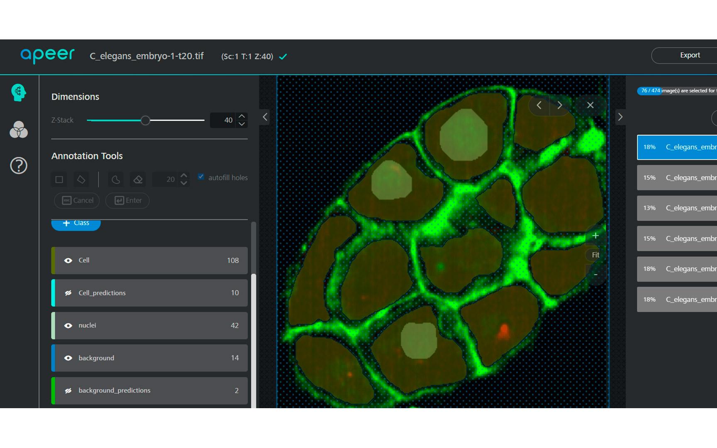The width and height of the screenshot is (717, 448).
Task: Zoom in with the plus button
Action: tap(595, 236)
